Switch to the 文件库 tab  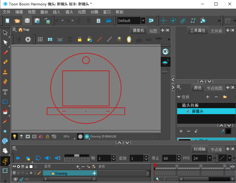216,31
